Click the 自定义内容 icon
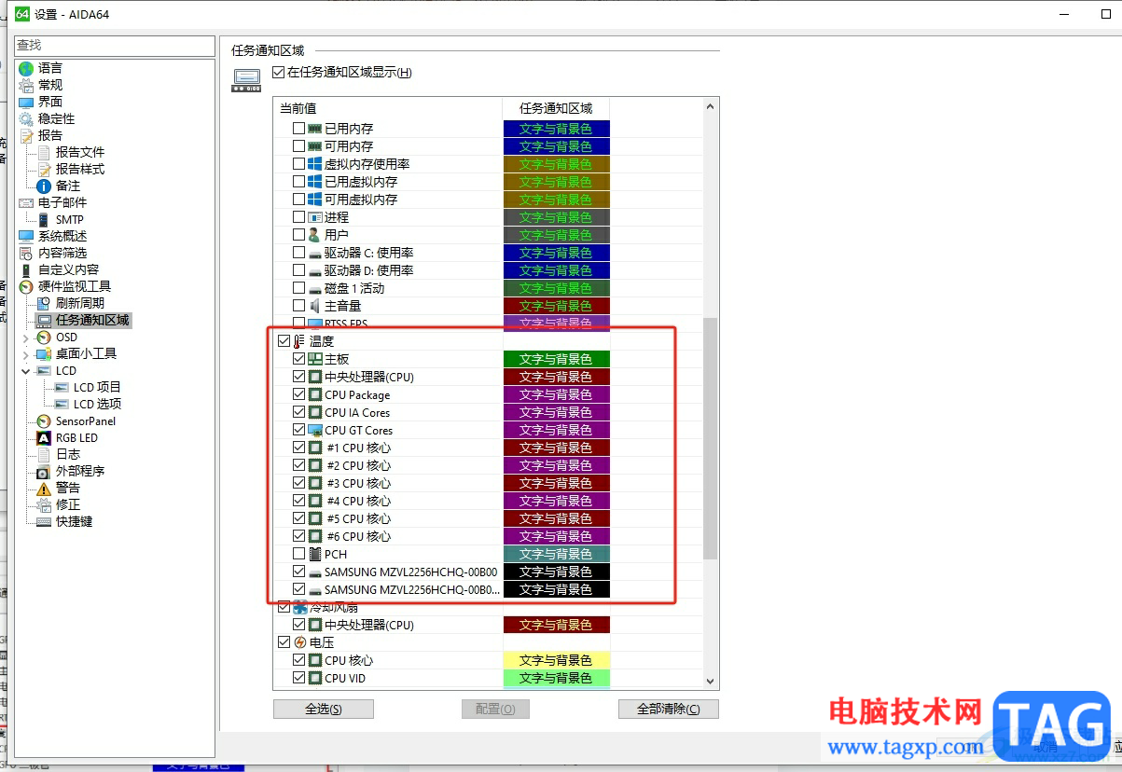 (x=26, y=269)
